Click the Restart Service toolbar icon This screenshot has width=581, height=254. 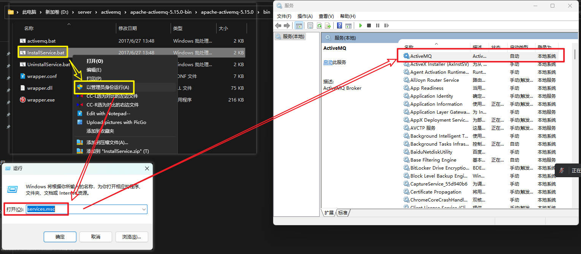click(386, 25)
